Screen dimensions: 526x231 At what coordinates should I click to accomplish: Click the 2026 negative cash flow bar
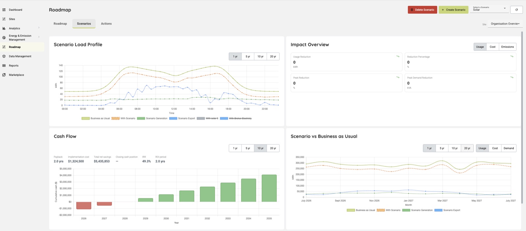pyautogui.click(x=84, y=205)
